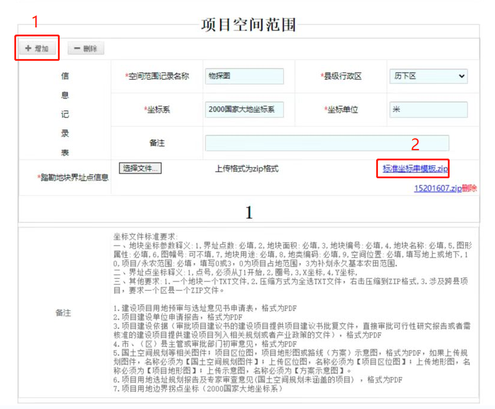This screenshot has height=409, width=495.
Task: Click the 上传格式为zip格式 hint text
Action: pos(247,169)
